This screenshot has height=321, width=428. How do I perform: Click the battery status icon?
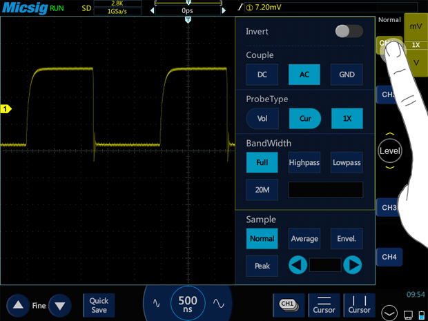tap(422, 315)
